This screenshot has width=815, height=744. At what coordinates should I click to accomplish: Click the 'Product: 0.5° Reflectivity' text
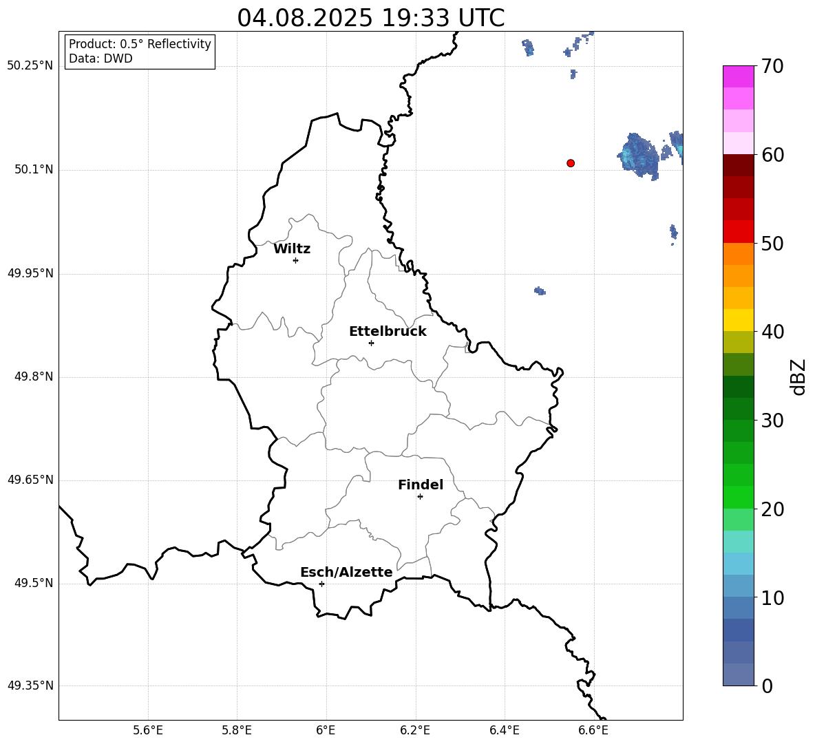click(x=140, y=44)
